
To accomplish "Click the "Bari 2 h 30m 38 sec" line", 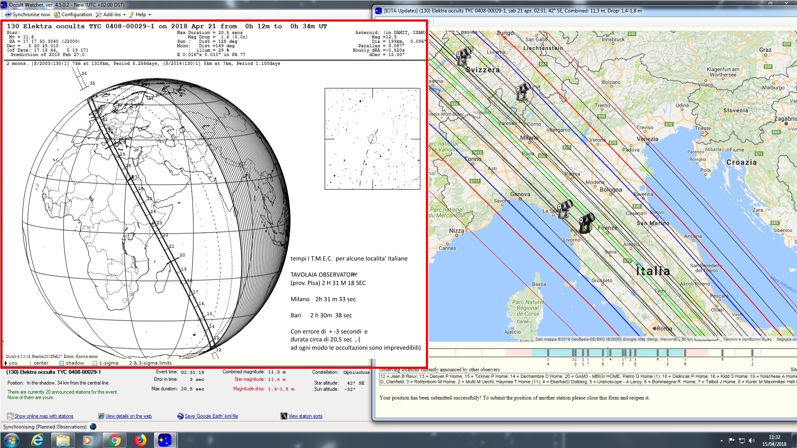I will pyautogui.click(x=321, y=315).
